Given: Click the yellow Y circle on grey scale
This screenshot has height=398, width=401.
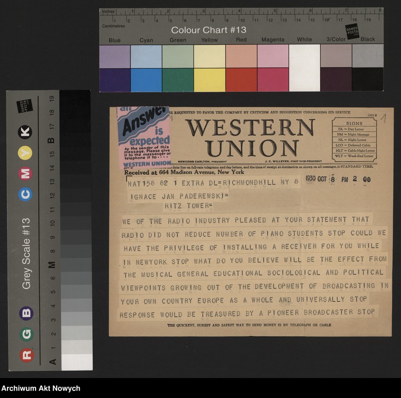Looking at the screenshot, I should click(25, 153).
